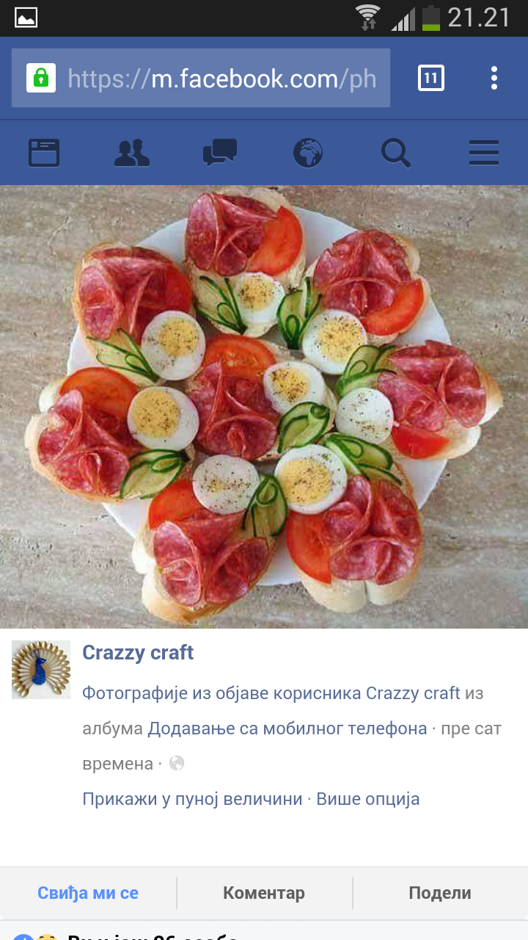This screenshot has width=528, height=940.
Task: Expand Више опција options
Action: [368, 799]
